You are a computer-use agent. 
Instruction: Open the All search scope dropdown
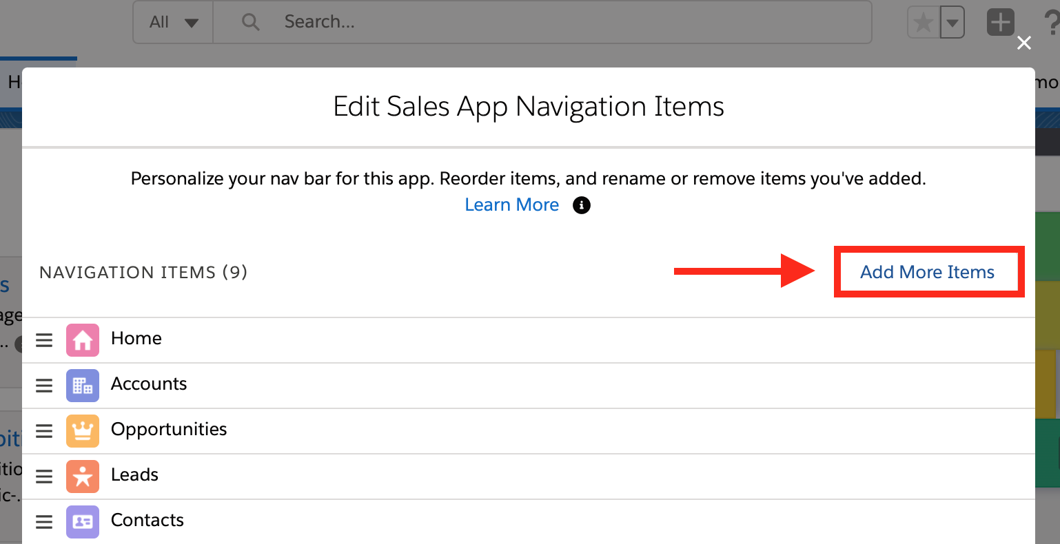point(174,22)
